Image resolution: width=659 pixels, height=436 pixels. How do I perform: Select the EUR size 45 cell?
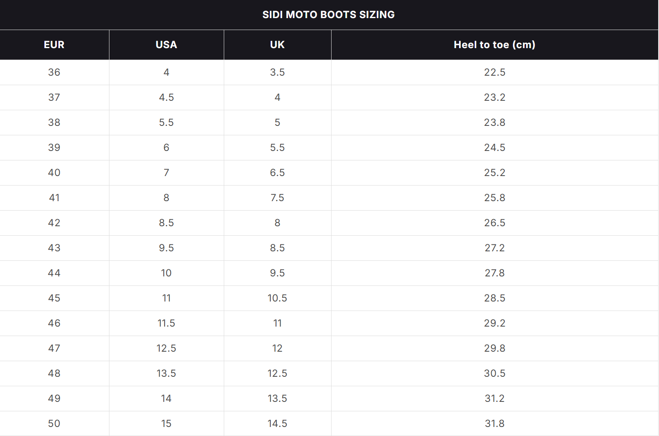click(x=54, y=298)
